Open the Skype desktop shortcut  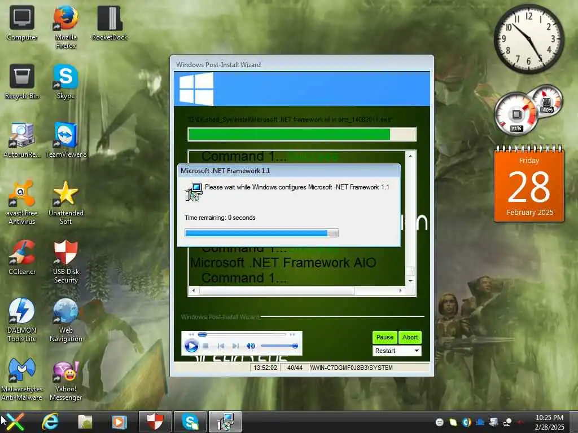(x=65, y=81)
